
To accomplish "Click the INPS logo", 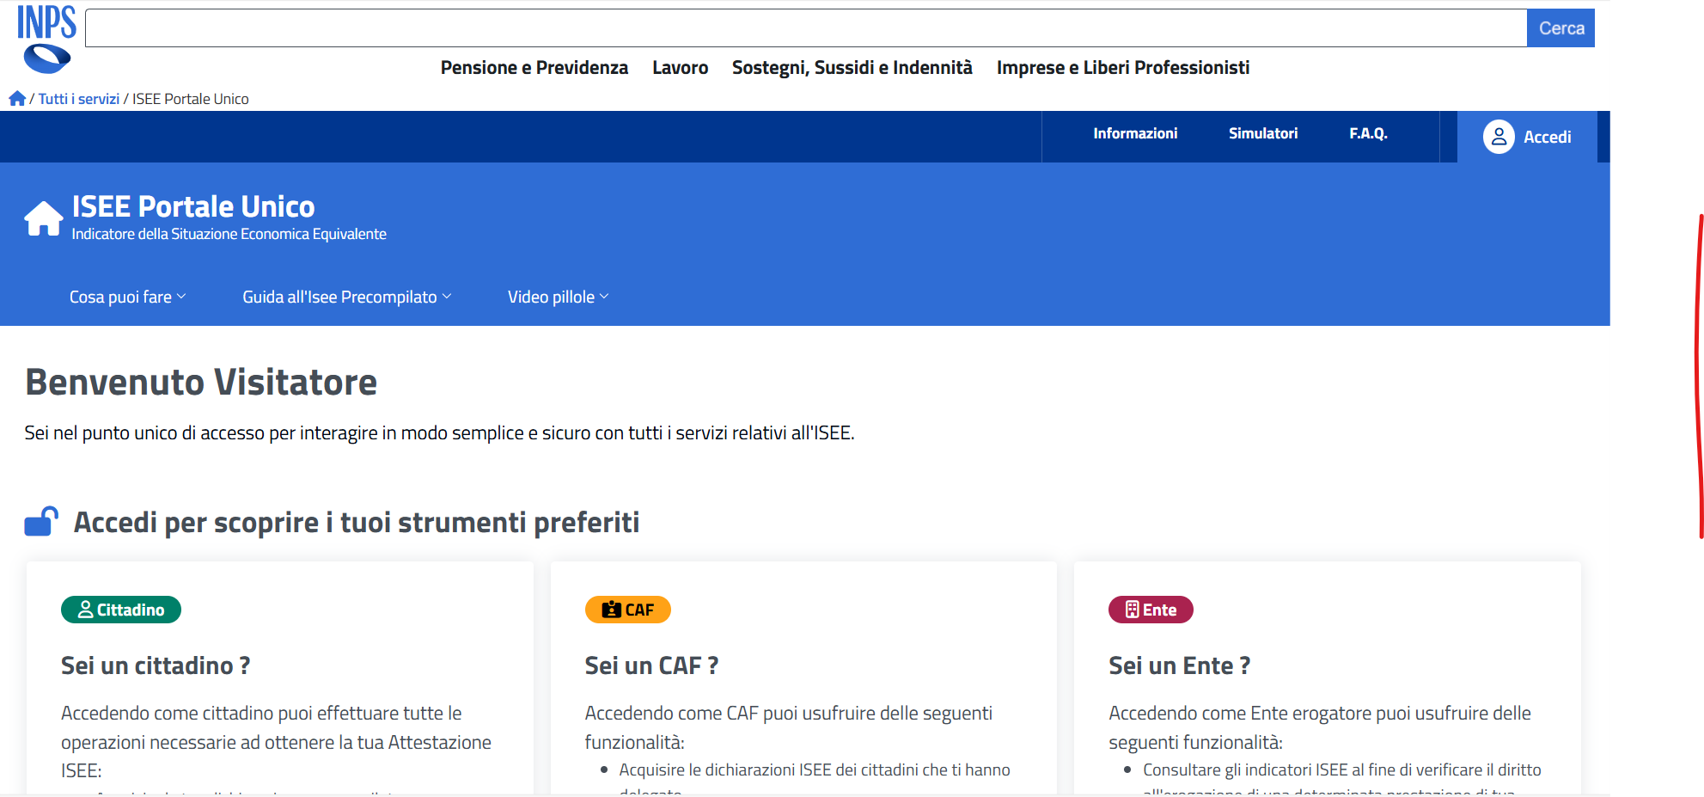I will (46, 39).
